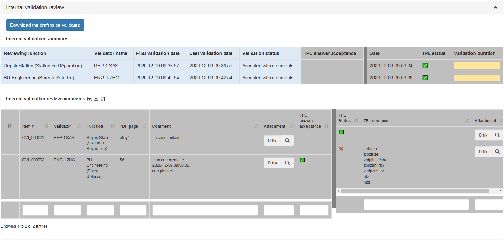Toggle TPL answer acceptance checkbox for CVI_000002
Viewport: 504px width, 240px height.
coord(302,160)
